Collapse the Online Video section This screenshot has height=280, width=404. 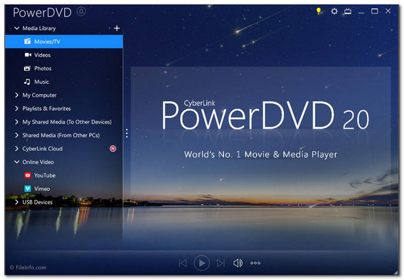[17, 162]
